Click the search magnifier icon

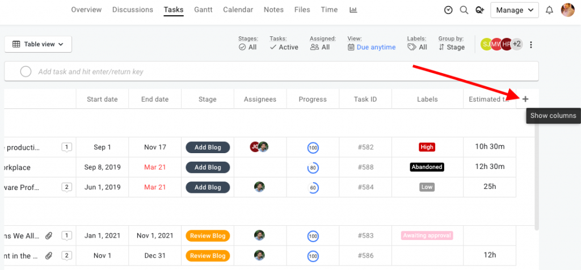click(x=464, y=10)
